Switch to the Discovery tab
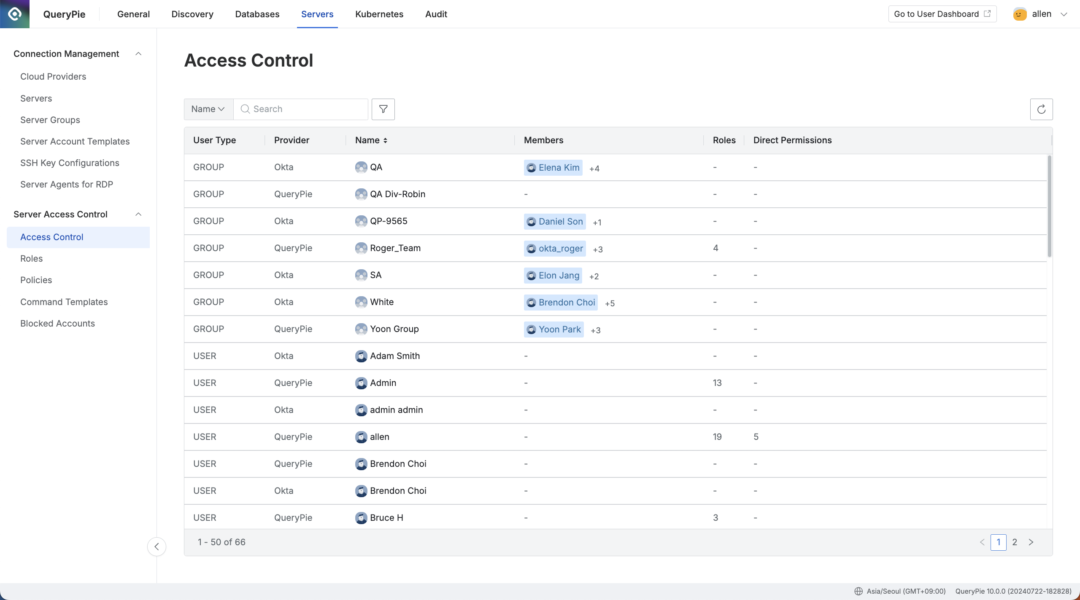The image size is (1080, 600). coord(192,14)
